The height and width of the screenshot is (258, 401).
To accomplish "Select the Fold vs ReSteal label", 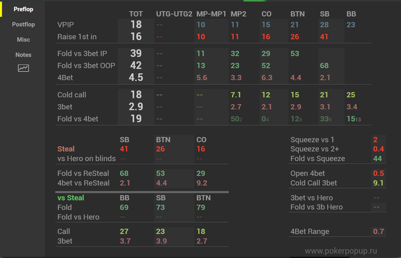I will coord(84,173).
